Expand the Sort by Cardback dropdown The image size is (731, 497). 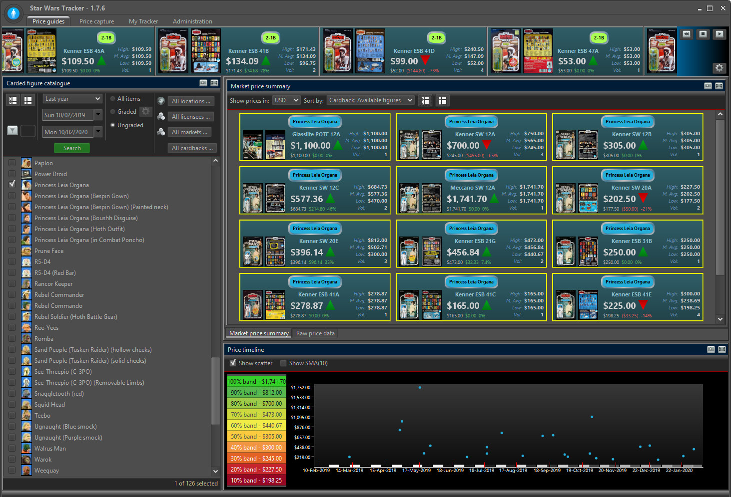tap(370, 100)
